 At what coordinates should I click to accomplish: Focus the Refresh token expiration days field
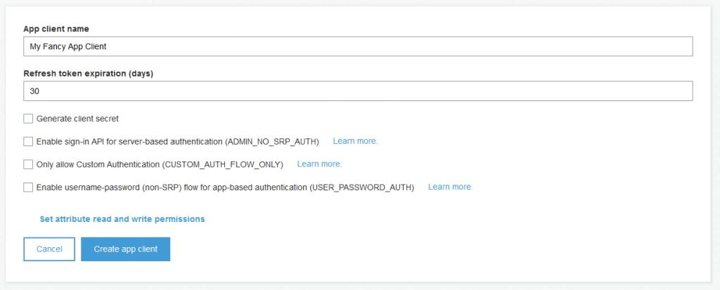pos(357,91)
